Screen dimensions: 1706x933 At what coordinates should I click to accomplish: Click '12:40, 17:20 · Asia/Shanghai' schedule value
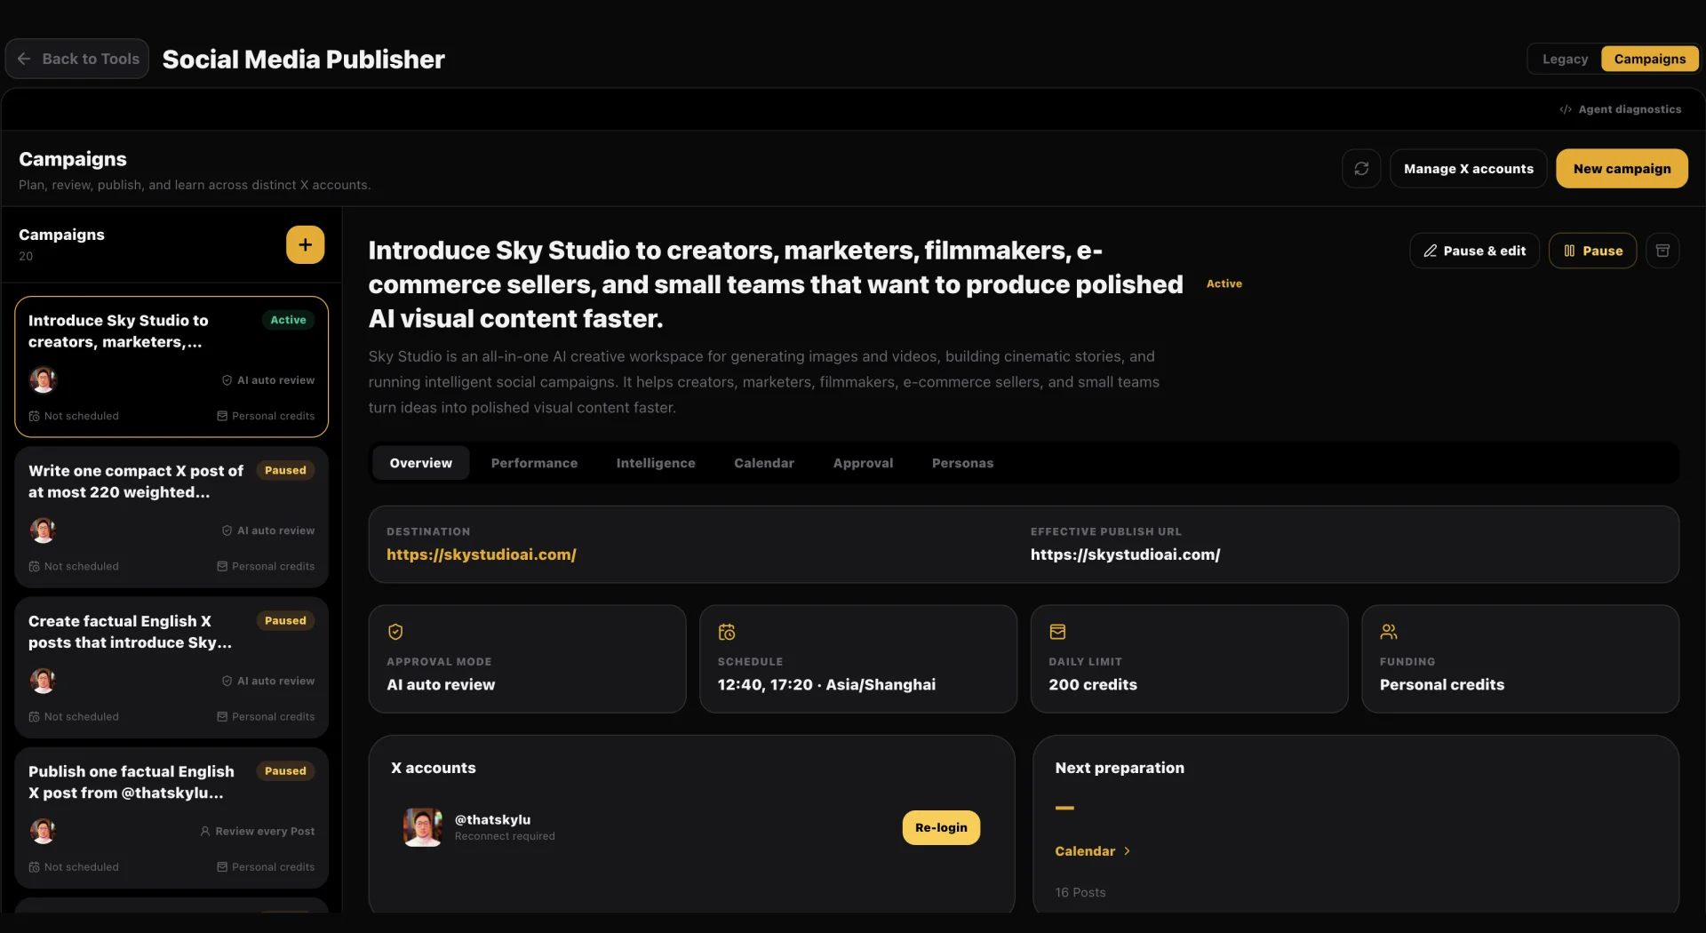pos(826,685)
